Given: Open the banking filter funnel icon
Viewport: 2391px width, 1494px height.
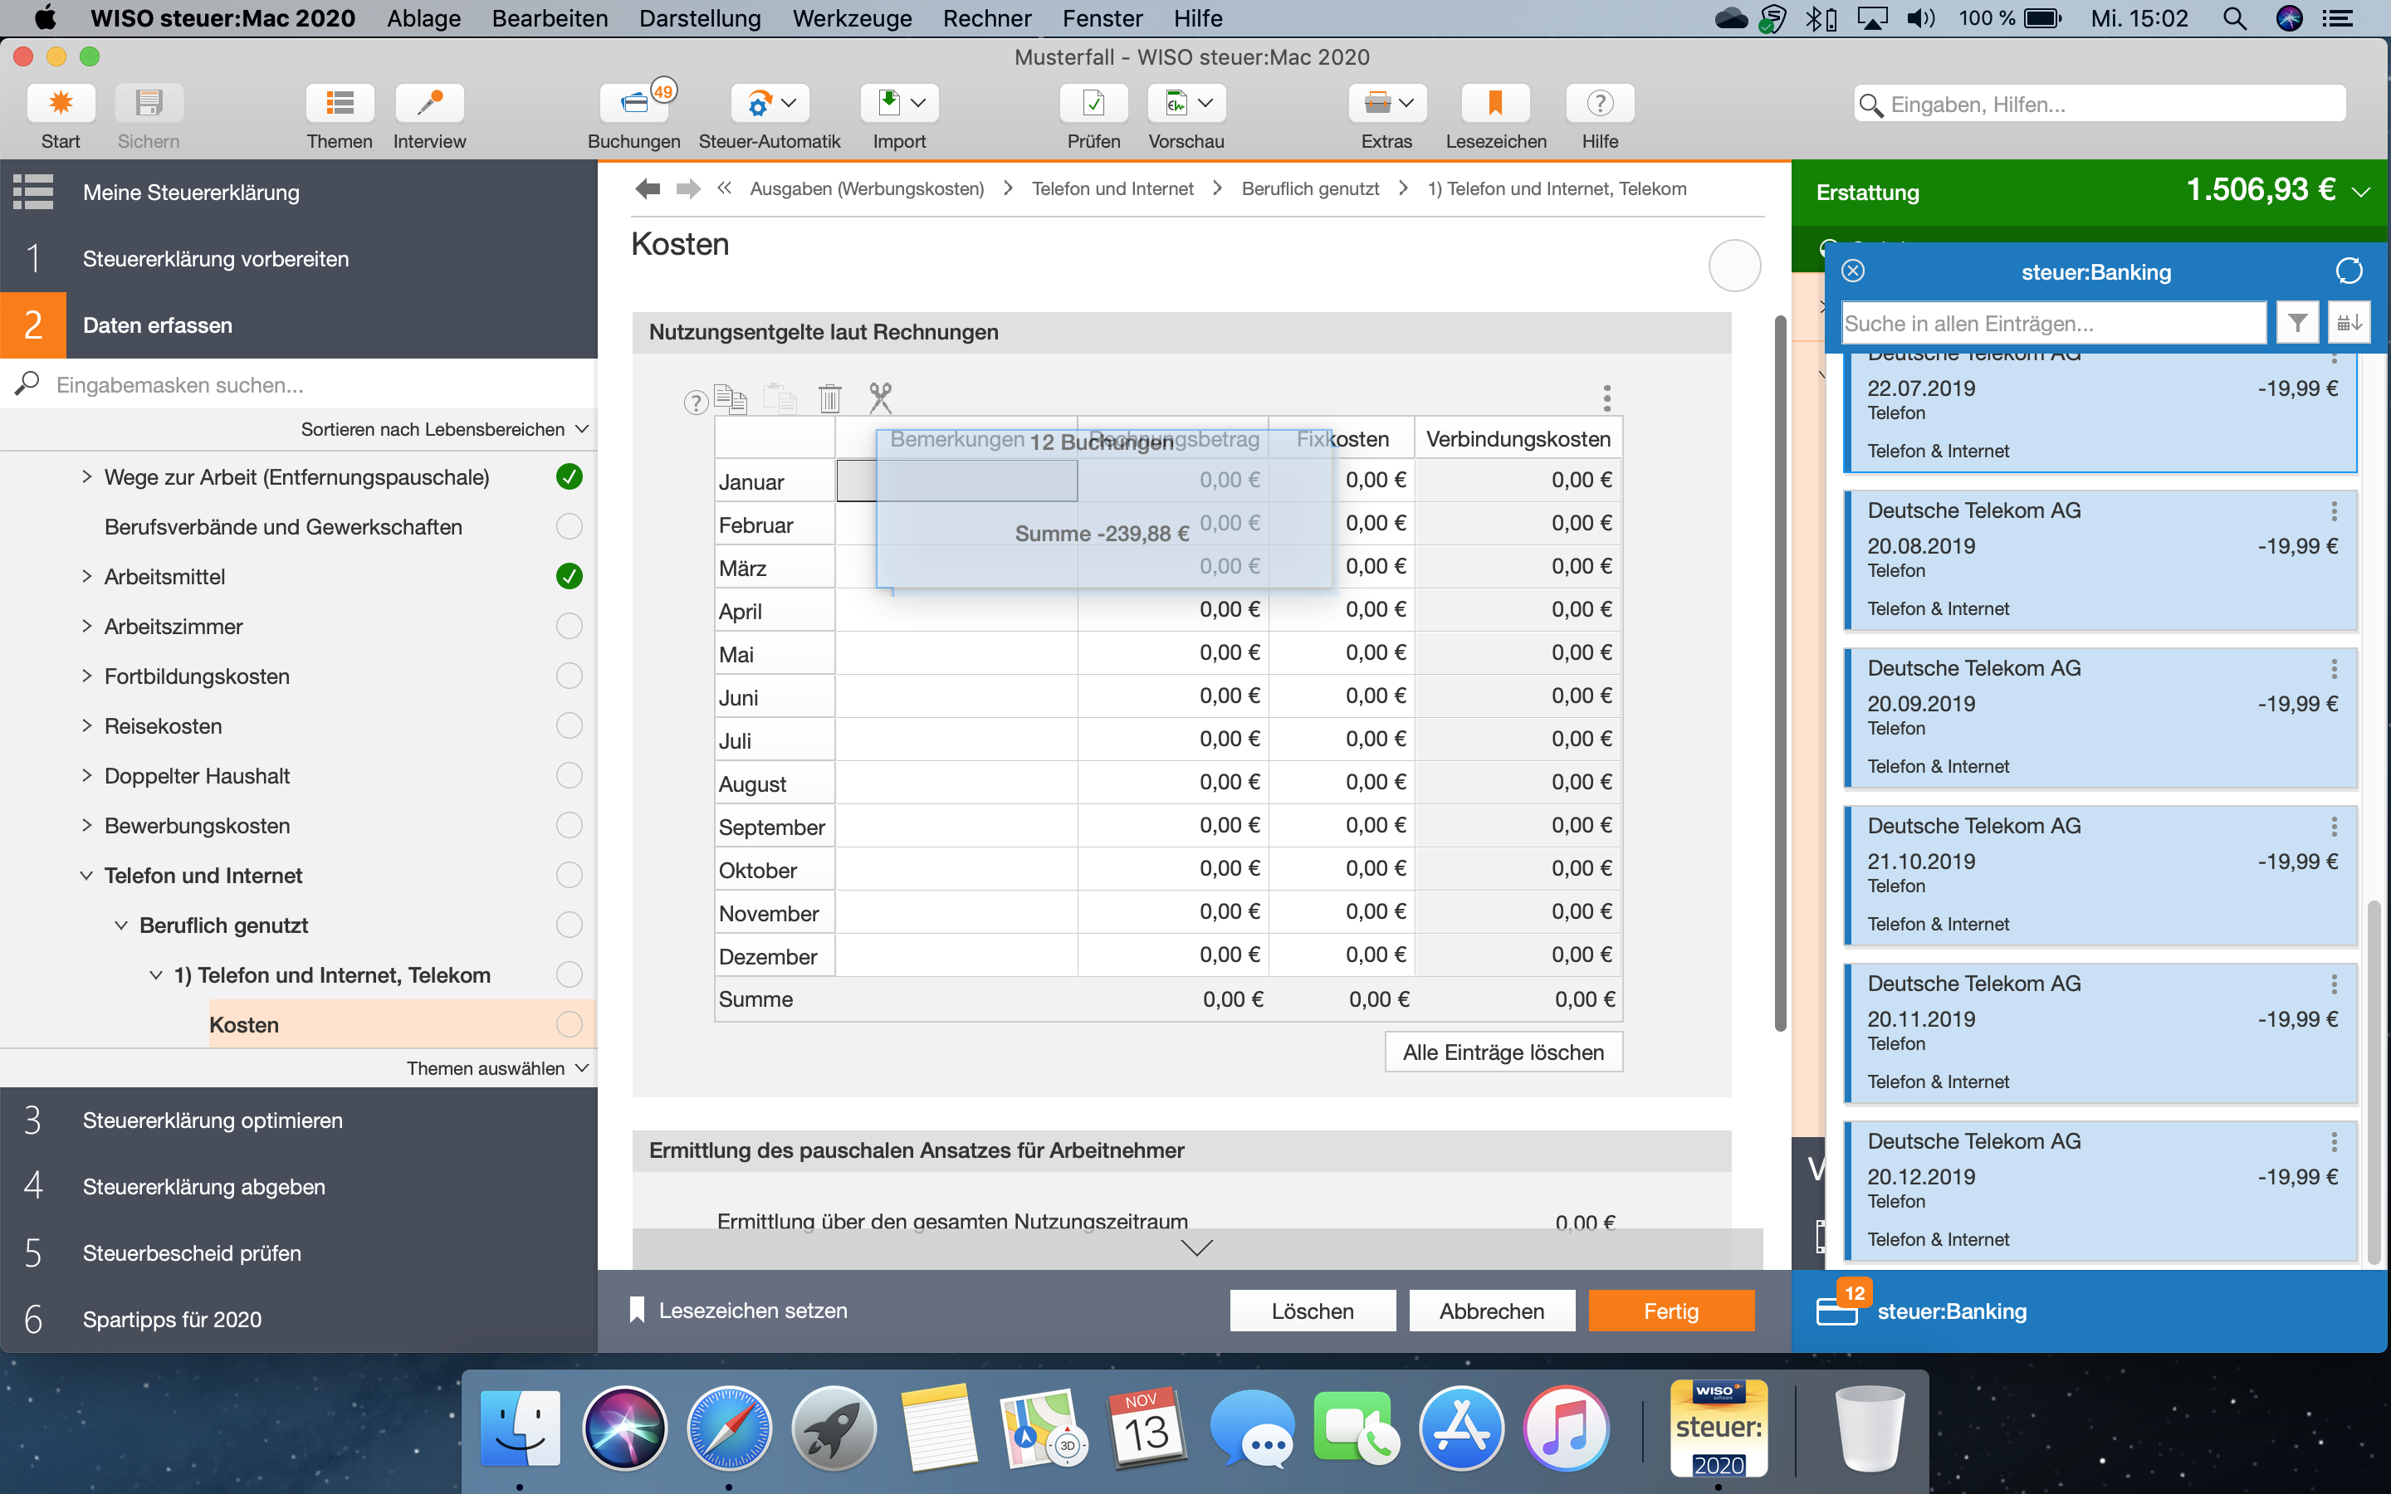Looking at the screenshot, I should (x=2297, y=323).
